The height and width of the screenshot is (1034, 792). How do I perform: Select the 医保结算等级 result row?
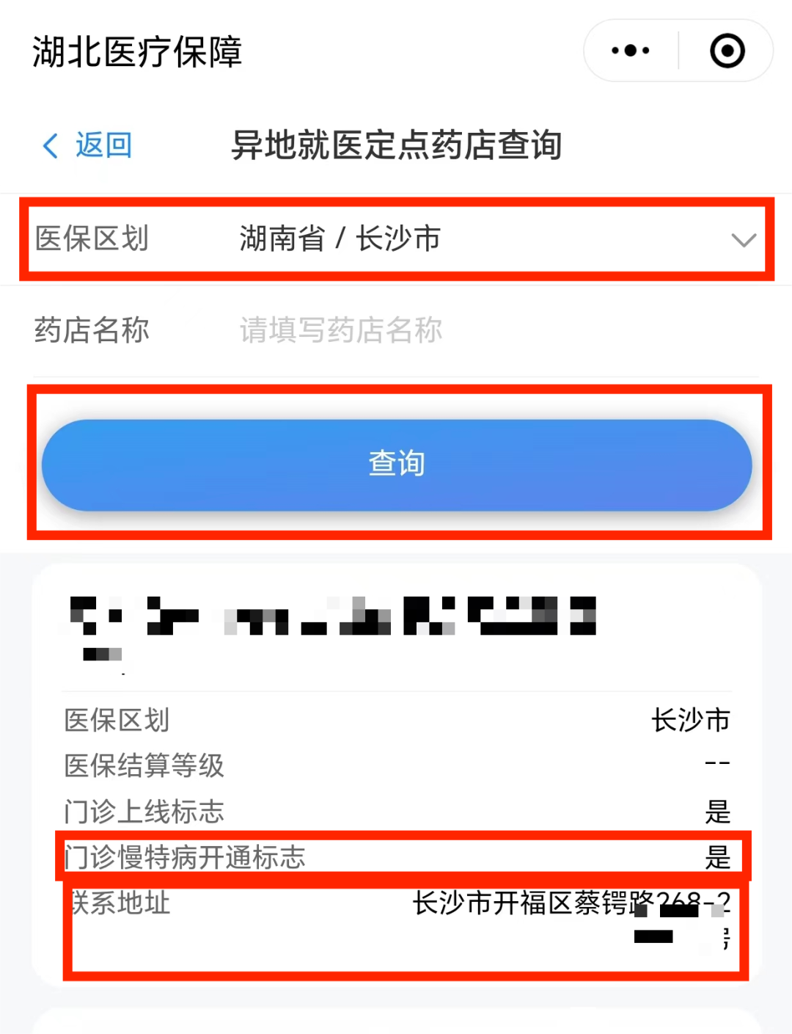397,765
